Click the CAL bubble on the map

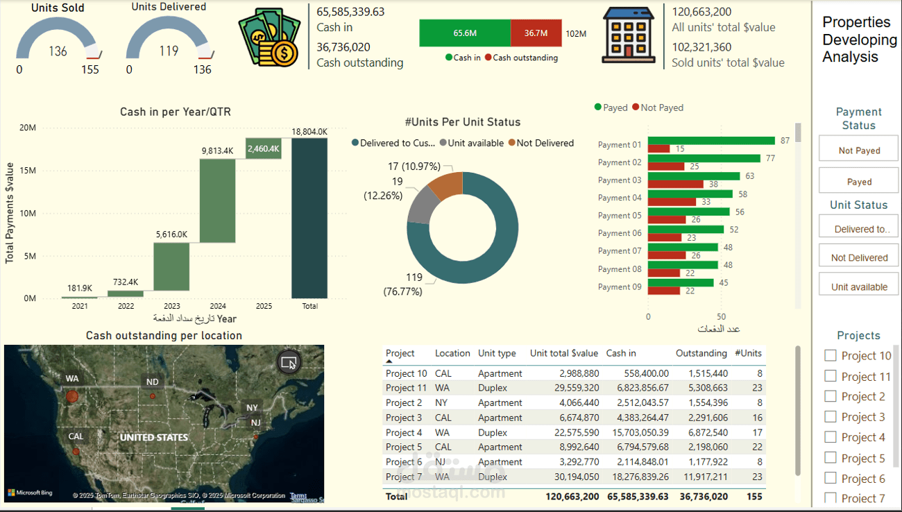[x=76, y=452]
